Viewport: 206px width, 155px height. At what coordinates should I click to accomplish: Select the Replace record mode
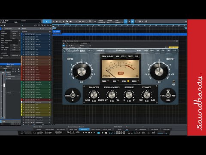[39, 129]
